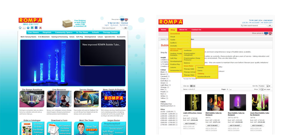Open the Shop menu tab
This screenshot has height=135, width=282.
[173, 30]
